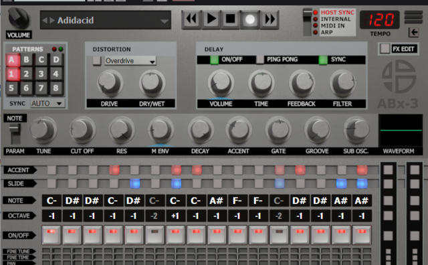The width and height of the screenshot is (428, 265).
Task: Open the pattern SYNC AUTO dropdown
Action: click(x=47, y=104)
